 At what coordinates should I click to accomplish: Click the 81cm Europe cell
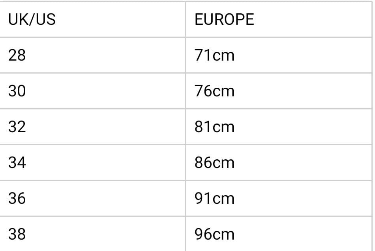coord(214,127)
